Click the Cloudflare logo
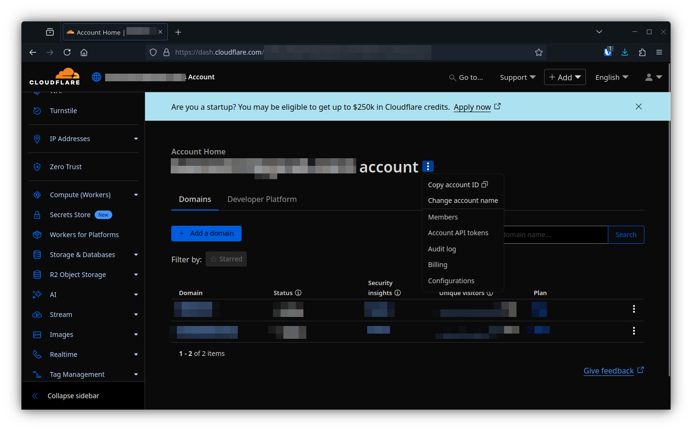The height and width of the screenshot is (431, 692). [x=55, y=77]
